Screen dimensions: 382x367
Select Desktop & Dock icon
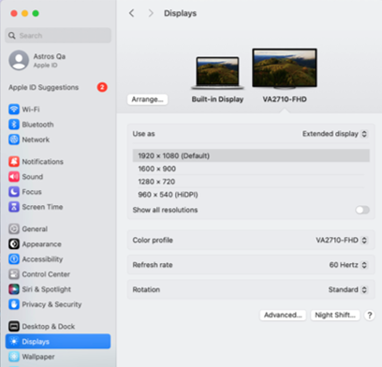(x=14, y=326)
